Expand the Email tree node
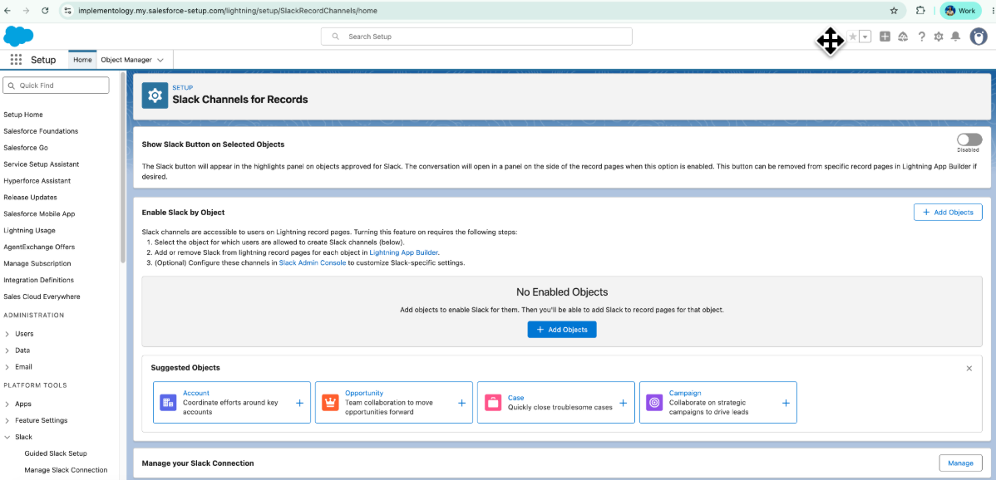996x480 pixels. point(7,366)
